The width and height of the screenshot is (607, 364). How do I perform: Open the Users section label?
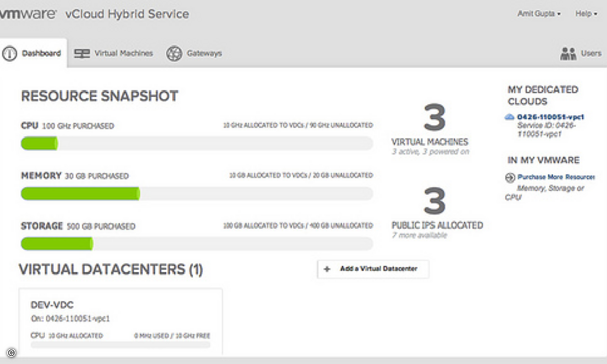pyautogui.click(x=591, y=53)
